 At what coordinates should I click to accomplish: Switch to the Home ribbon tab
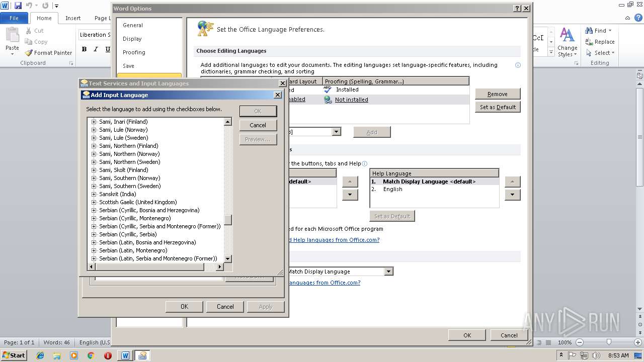pos(44,18)
